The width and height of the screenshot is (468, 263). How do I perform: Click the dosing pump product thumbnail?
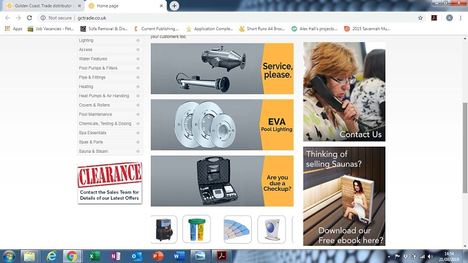point(164,229)
